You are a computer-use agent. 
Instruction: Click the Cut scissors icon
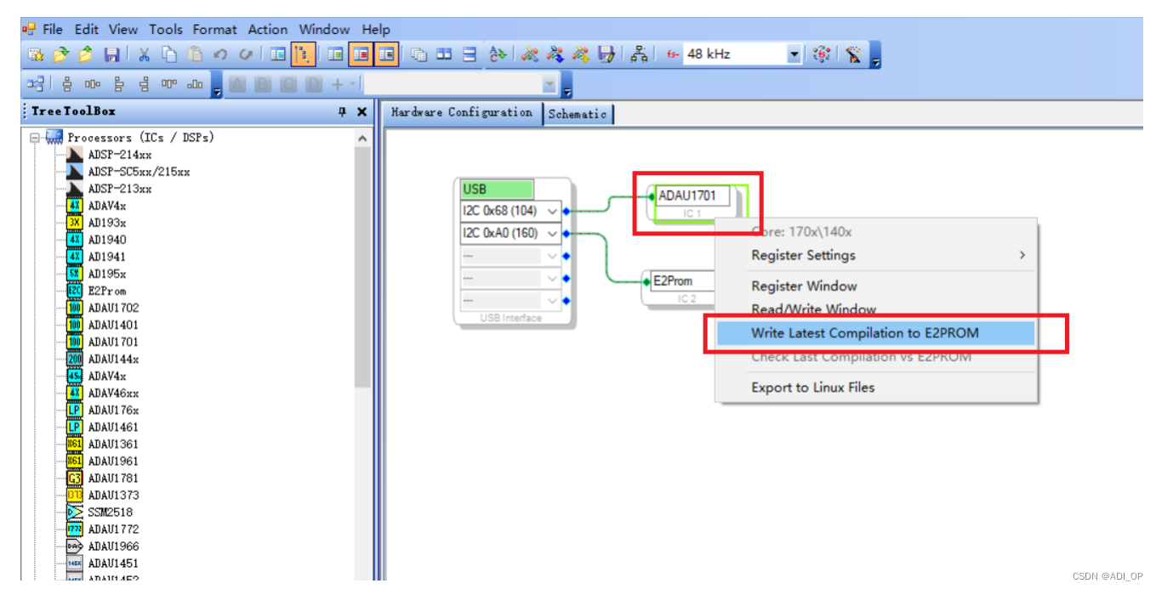tap(144, 54)
